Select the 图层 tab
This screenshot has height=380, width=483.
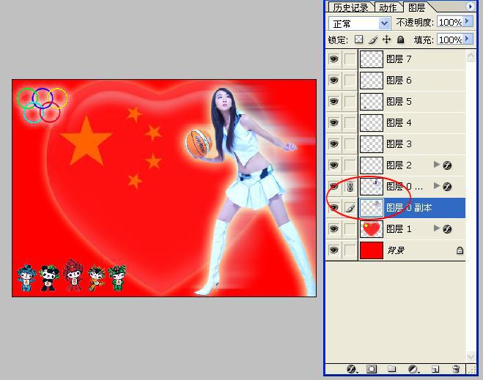[416, 7]
